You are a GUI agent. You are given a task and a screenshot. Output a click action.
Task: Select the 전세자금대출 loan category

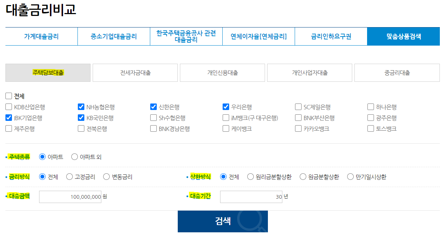tap(135, 73)
